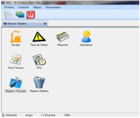This screenshot has width=140, height=118.
Task: Open the Tipos de Defeito warning icon
Action: [39, 37]
